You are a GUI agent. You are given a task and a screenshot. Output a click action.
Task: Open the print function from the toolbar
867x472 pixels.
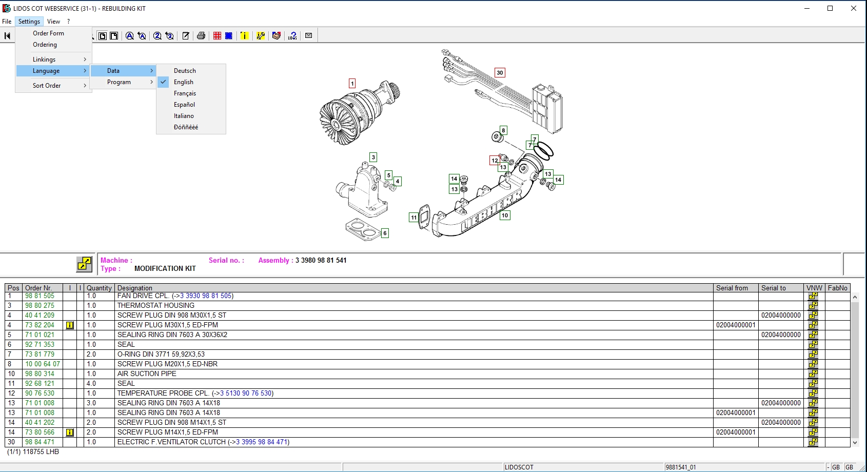pos(201,36)
